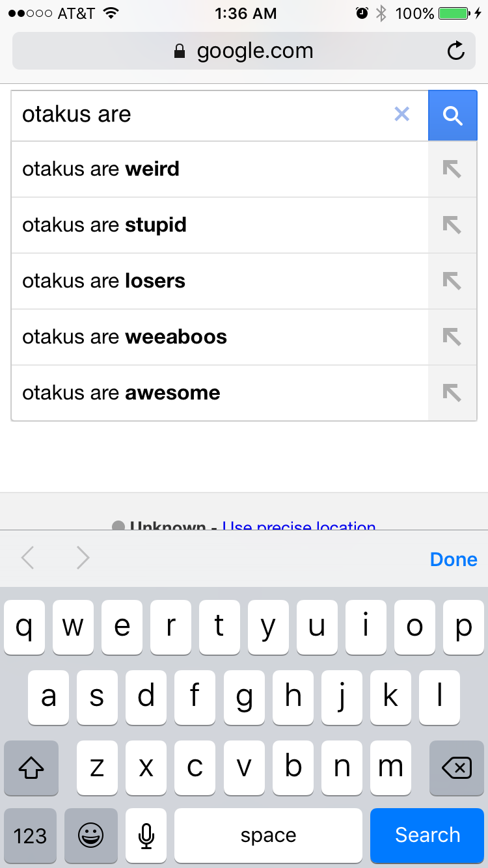
Task: Open the emoji keyboard
Action: point(91,835)
